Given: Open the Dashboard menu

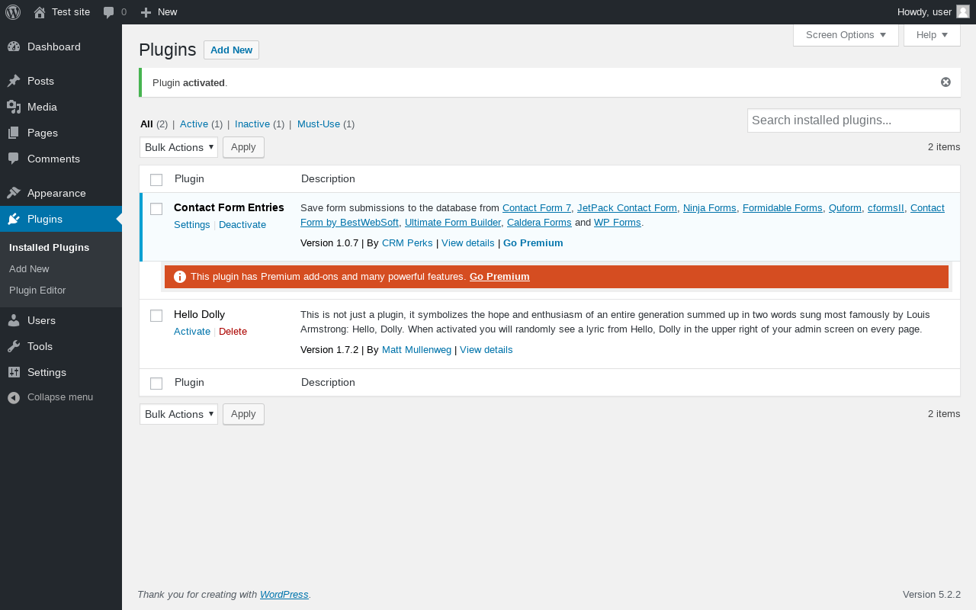Looking at the screenshot, I should (x=61, y=47).
